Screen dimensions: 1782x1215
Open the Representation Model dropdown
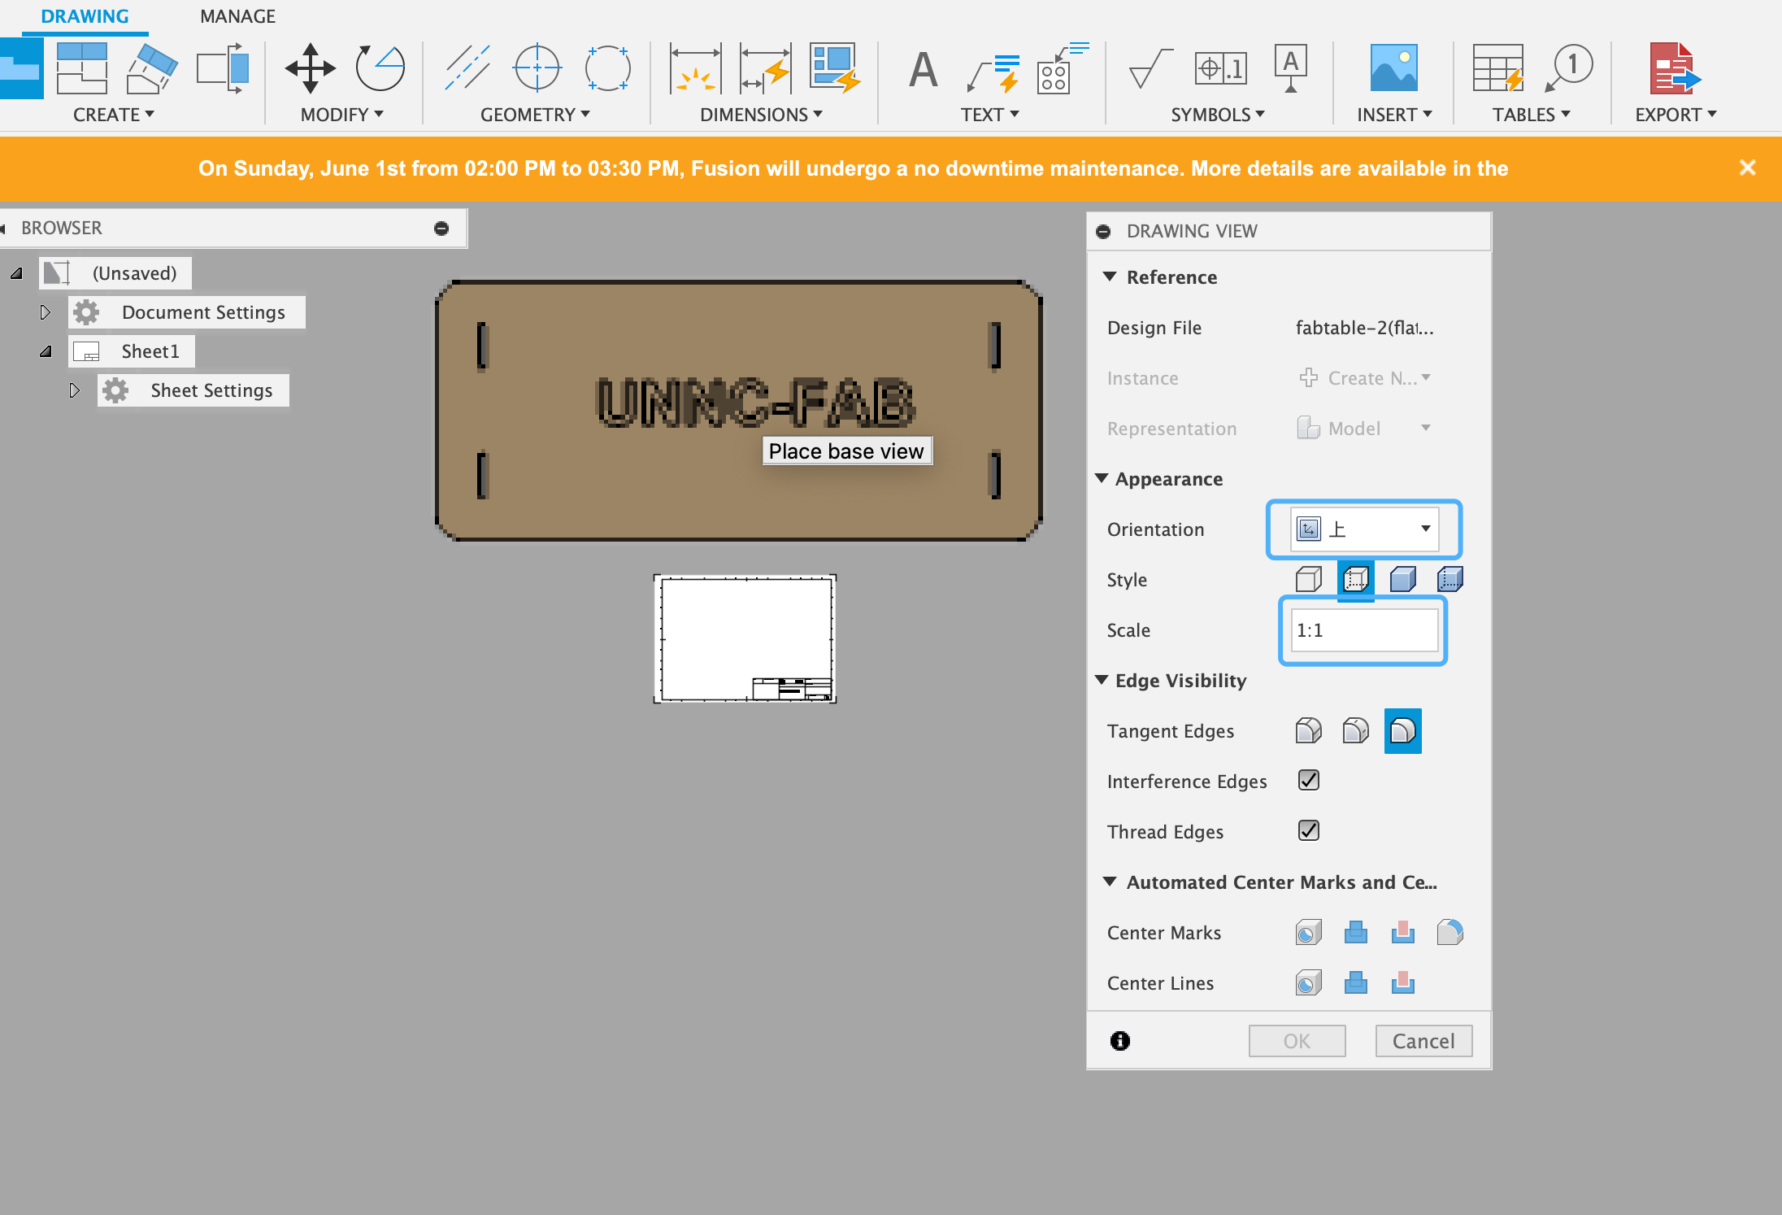point(1364,429)
